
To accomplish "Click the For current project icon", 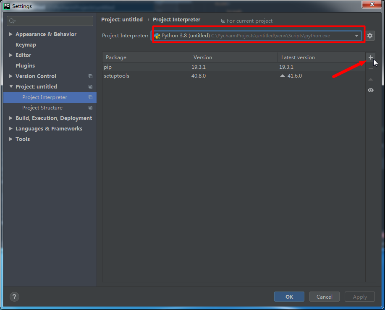I will [x=223, y=21].
